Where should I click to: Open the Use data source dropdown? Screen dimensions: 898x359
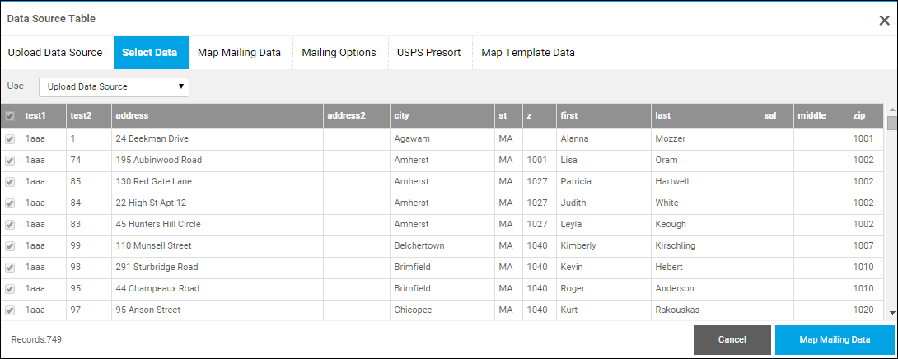(114, 86)
